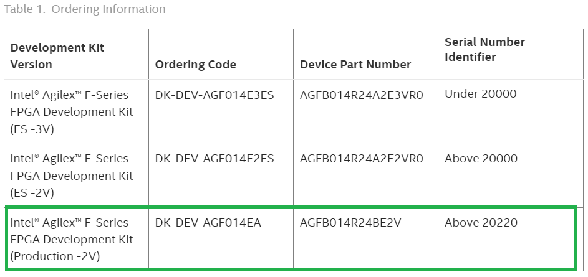Select the "Device Part Number" header cell
This screenshot has height=277, width=588.
[x=355, y=65]
